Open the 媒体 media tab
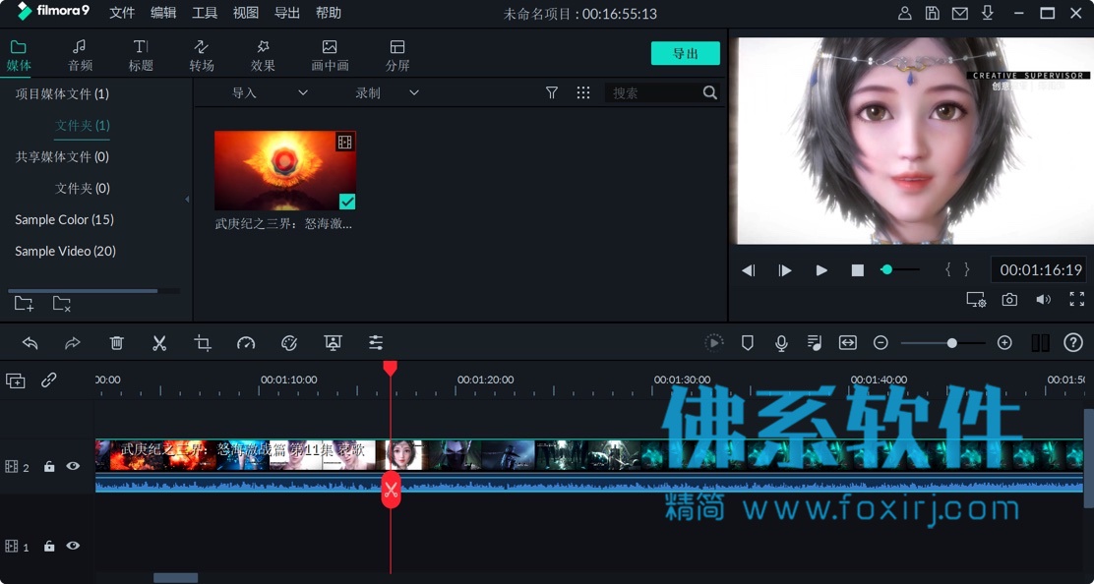This screenshot has height=584, width=1094. tap(19, 56)
